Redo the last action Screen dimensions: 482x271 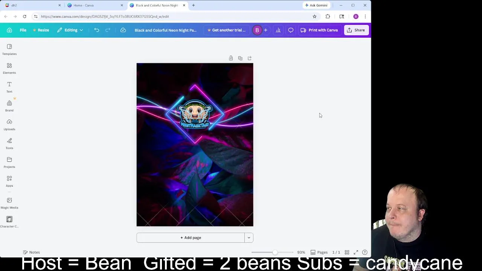click(108, 30)
